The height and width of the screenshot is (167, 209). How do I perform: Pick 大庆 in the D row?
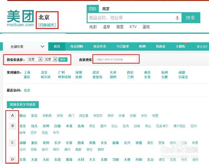pos(46,160)
